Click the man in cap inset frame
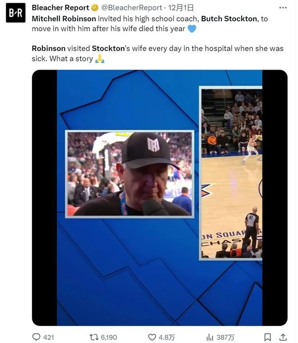This screenshot has height=343, width=298. pyautogui.click(x=130, y=174)
